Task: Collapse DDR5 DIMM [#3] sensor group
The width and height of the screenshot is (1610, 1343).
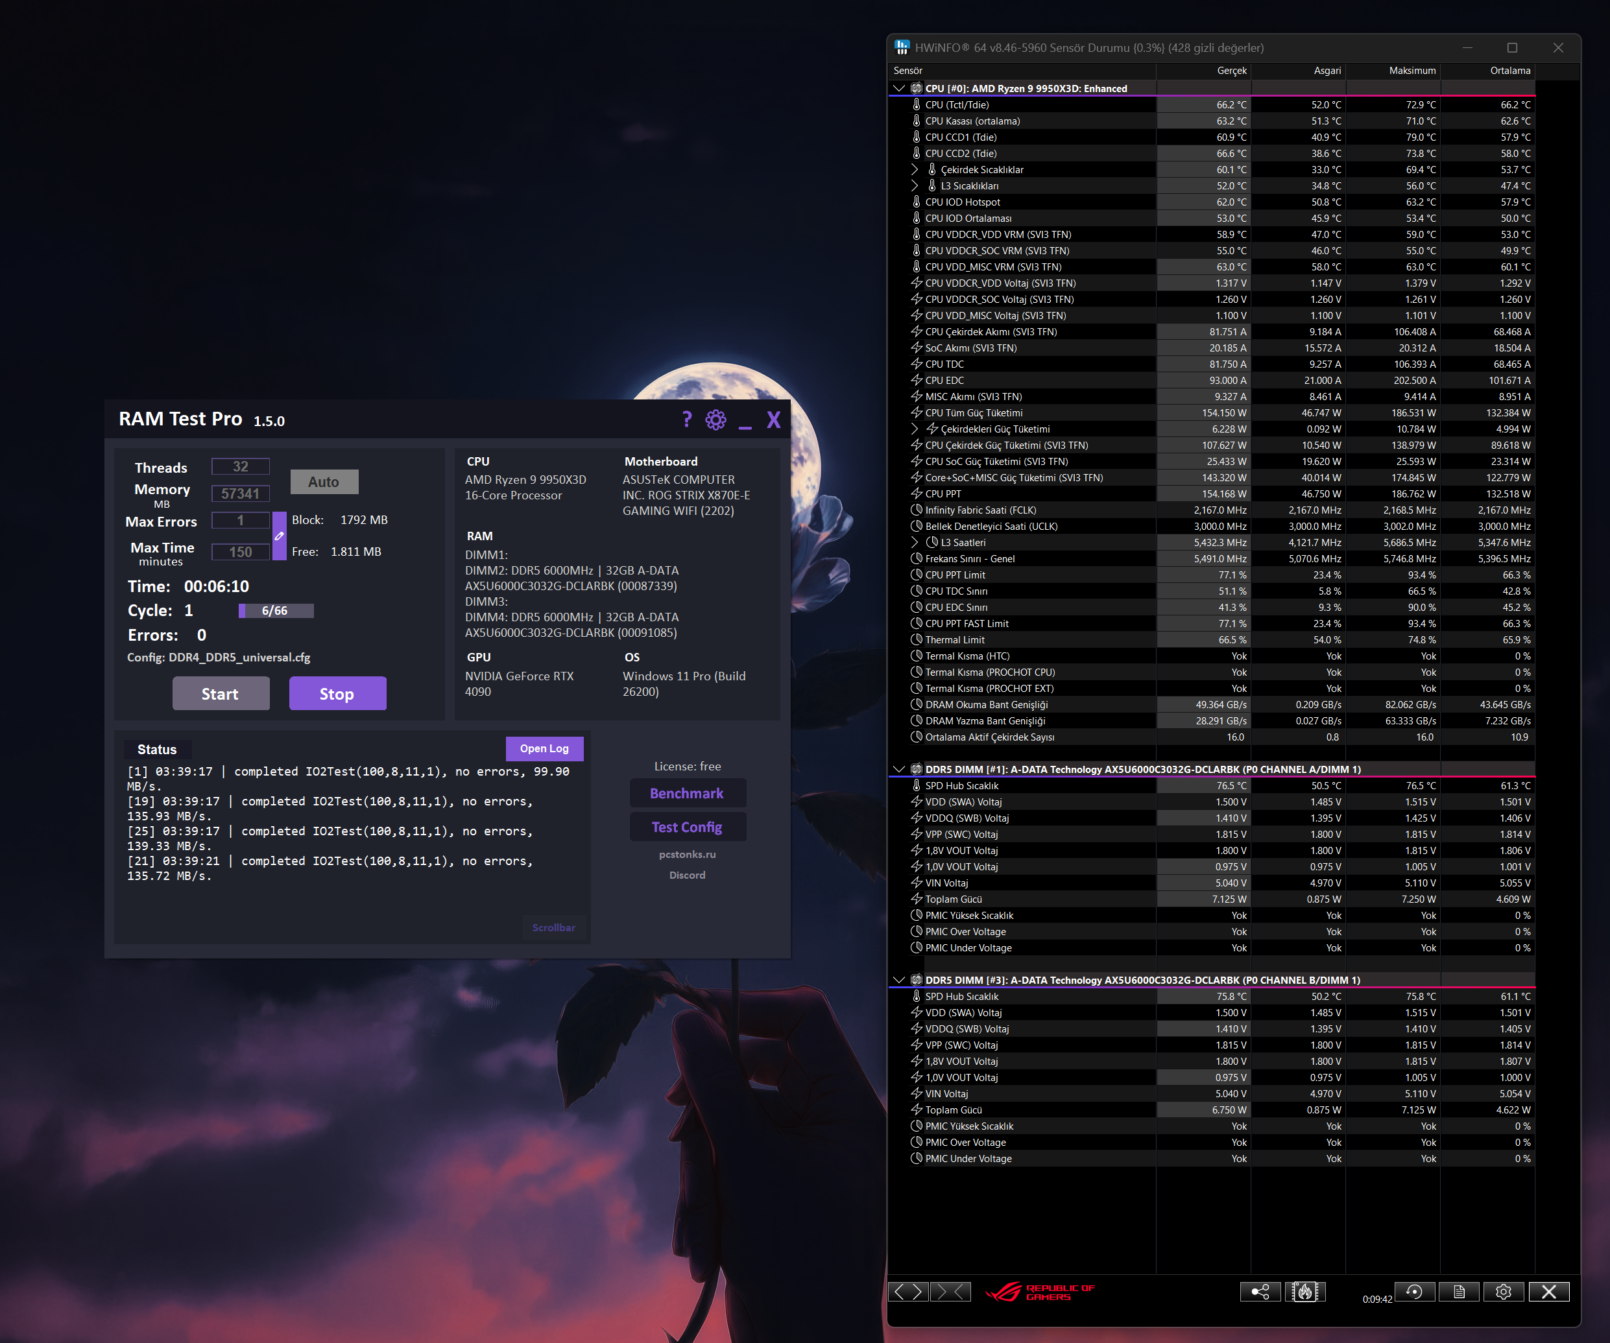Action: coord(899,980)
